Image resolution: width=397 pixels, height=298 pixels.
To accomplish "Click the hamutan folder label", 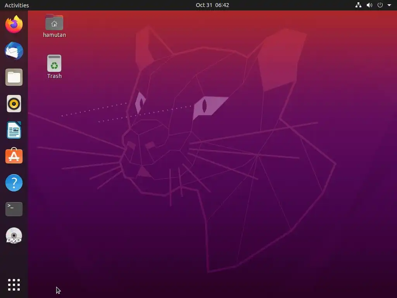I will [x=54, y=35].
